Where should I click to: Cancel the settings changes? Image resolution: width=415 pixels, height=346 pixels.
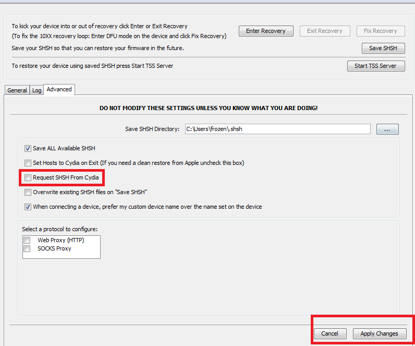point(330,333)
